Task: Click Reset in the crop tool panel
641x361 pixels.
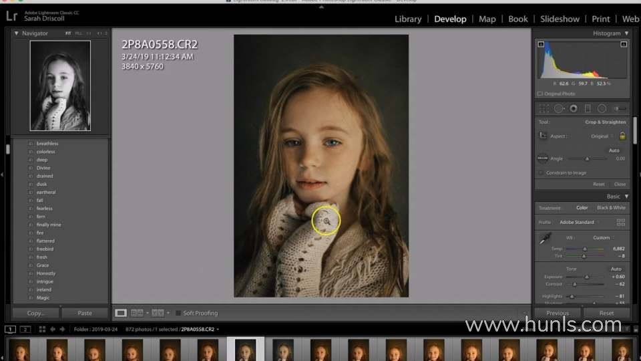Action: tap(598, 185)
